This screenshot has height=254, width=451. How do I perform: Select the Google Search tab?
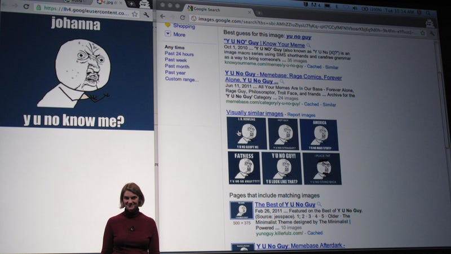pyautogui.click(x=219, y=10)
